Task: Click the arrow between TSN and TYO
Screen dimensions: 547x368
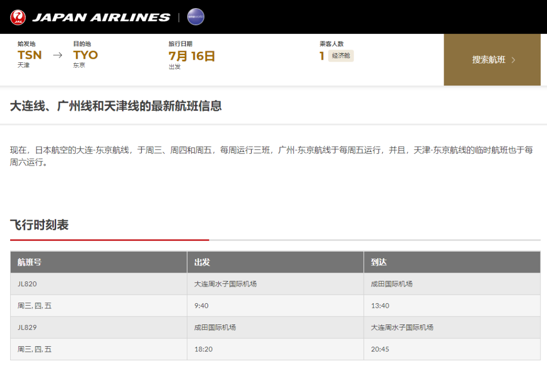Action: 58,55
